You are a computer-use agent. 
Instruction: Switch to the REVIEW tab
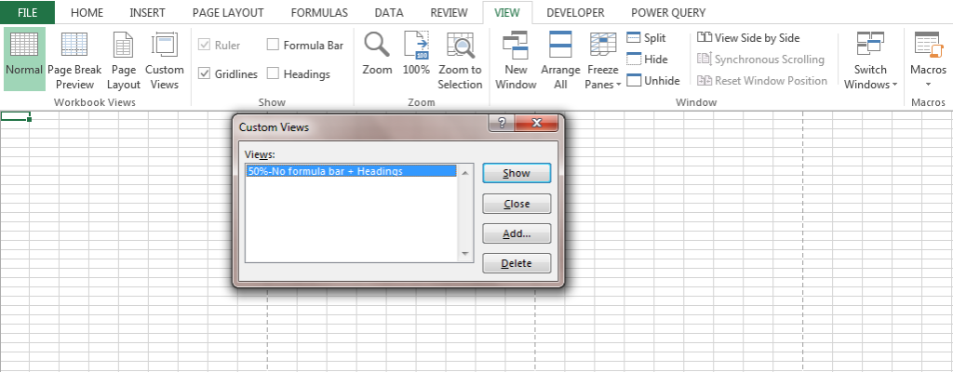click(x=450, y=13)
